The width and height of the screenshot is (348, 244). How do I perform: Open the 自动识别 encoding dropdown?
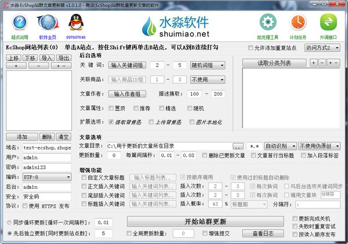point(280,146)
